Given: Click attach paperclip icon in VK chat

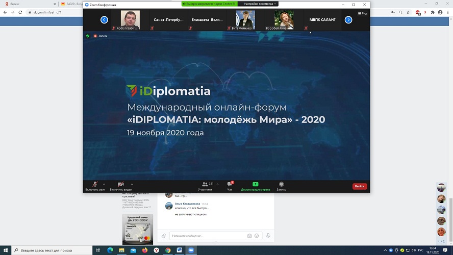Looking at the screenshot, I should point(164,236).
